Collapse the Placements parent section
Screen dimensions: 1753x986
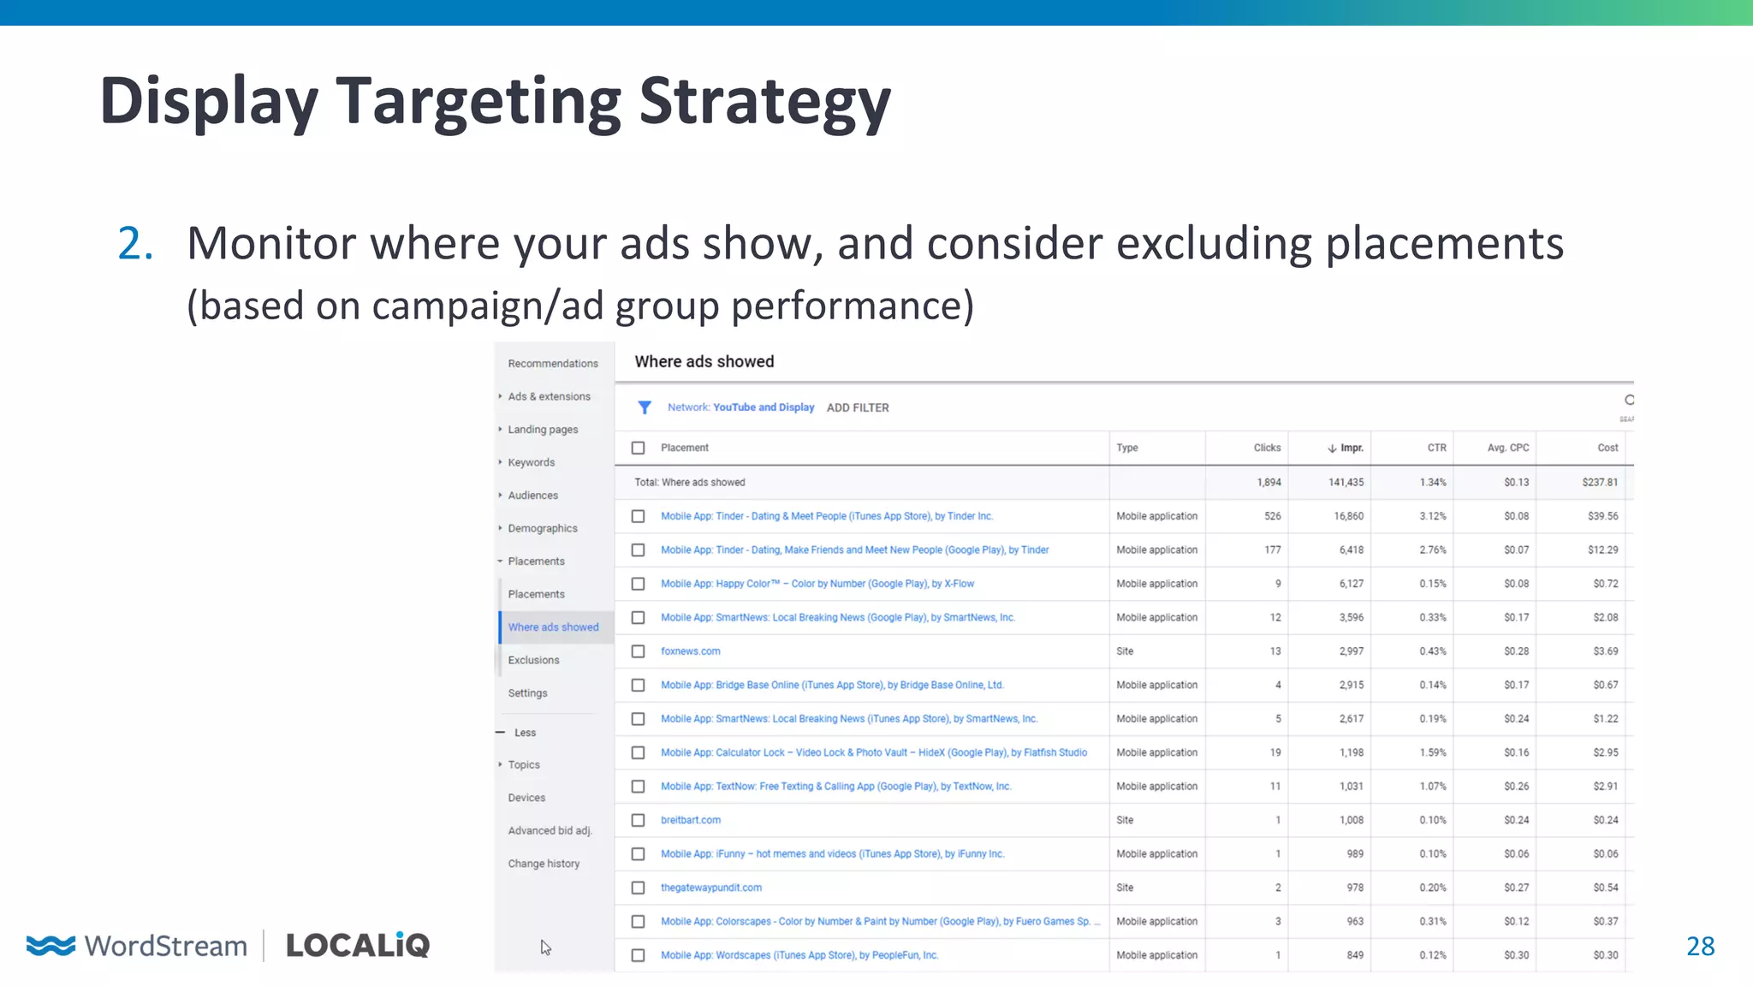[501, 561]
